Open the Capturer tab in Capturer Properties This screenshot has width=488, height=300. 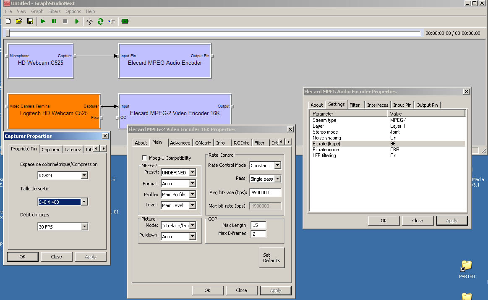tap(50, 150)
